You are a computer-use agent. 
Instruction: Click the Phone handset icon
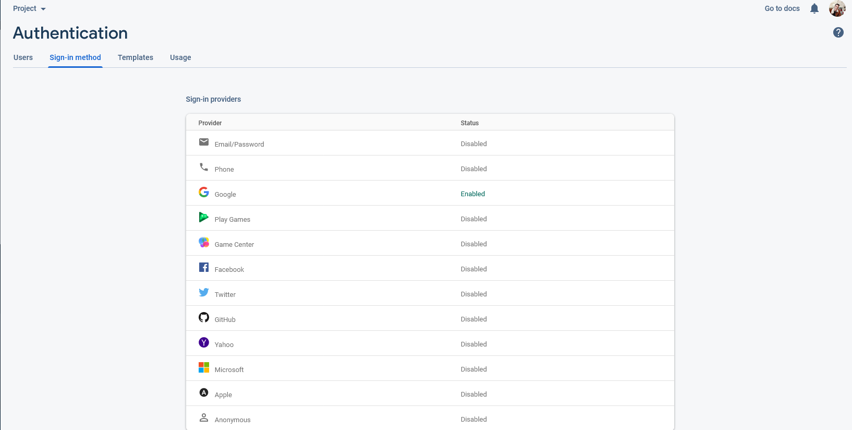[x=204, y=167]
